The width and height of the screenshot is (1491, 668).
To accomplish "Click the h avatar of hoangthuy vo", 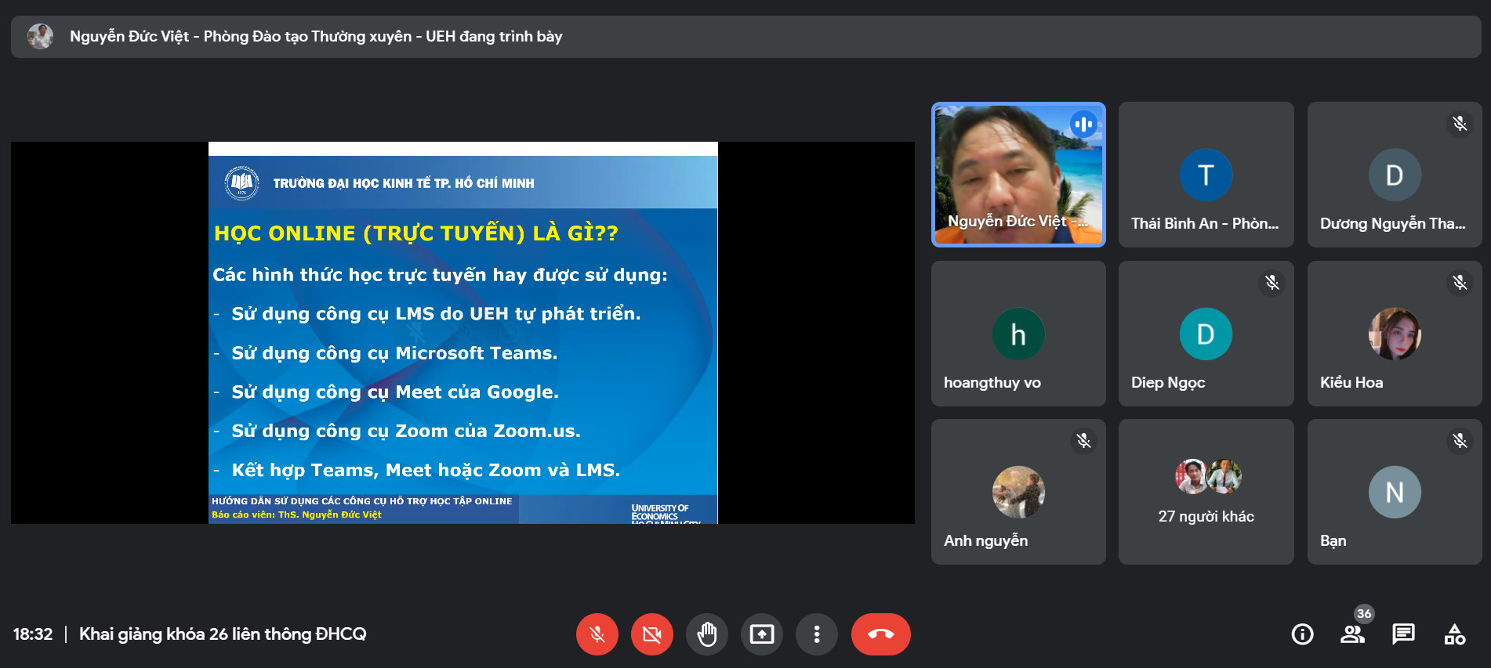I will click(1018, 334).
